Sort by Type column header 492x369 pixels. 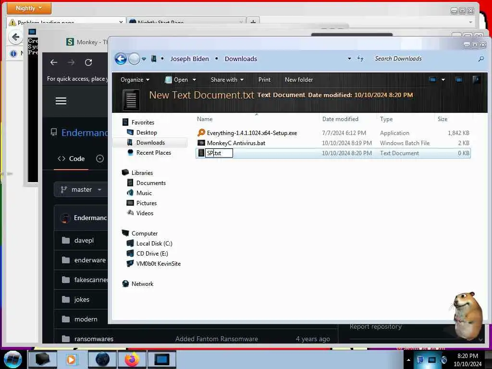click(x=386, y=119)
